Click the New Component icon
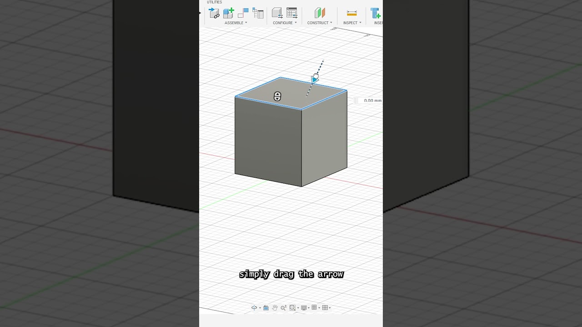The image size is (582, 327). coord(228,13)
